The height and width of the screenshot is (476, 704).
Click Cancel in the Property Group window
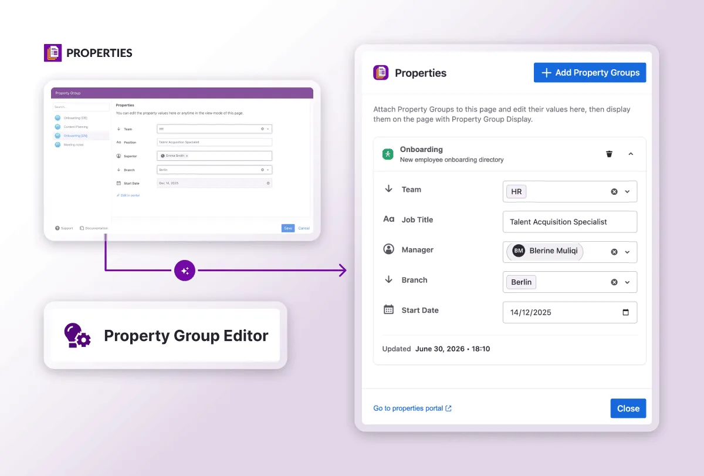click(x=304, y=228)
